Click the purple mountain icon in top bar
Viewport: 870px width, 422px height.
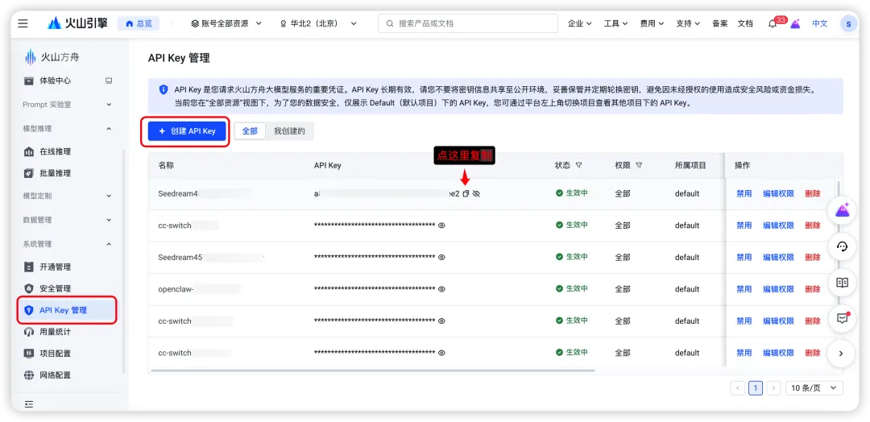[795, 23]
